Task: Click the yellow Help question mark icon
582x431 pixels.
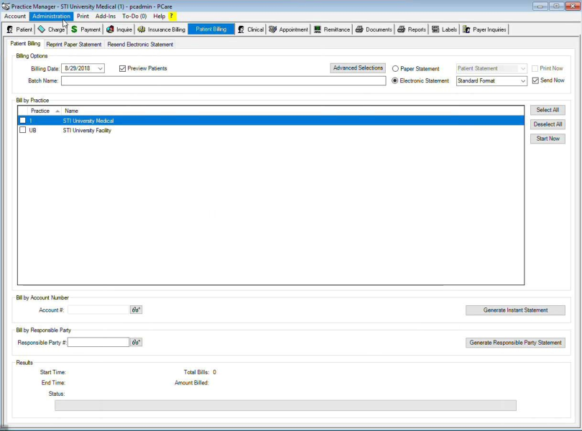Action: 172,16
